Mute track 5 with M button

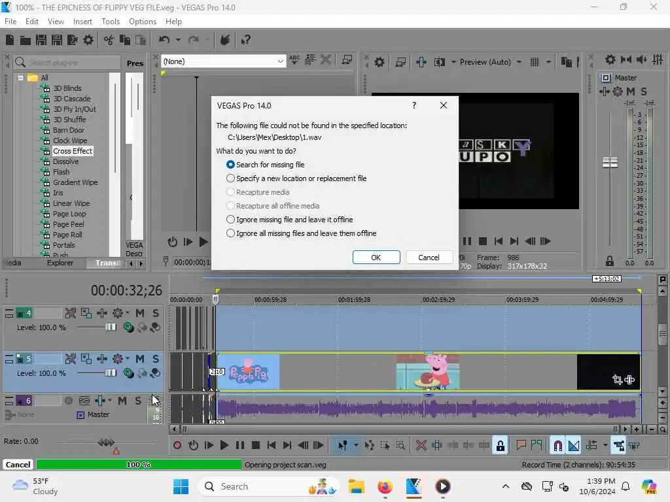[140, 359]
